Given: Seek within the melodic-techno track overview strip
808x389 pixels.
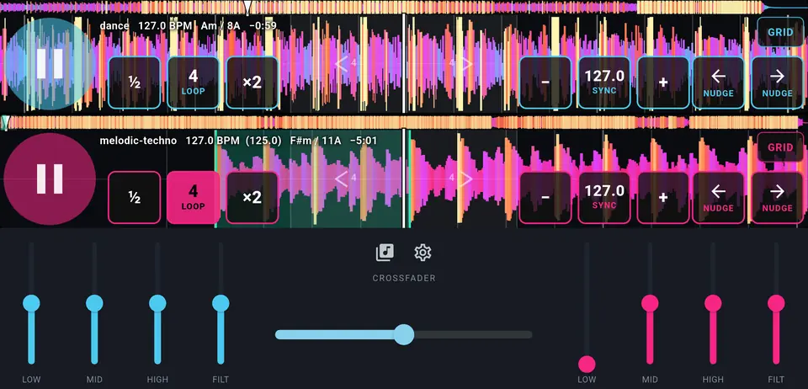Looking at the screenshot, I should (x=404, y=122).
